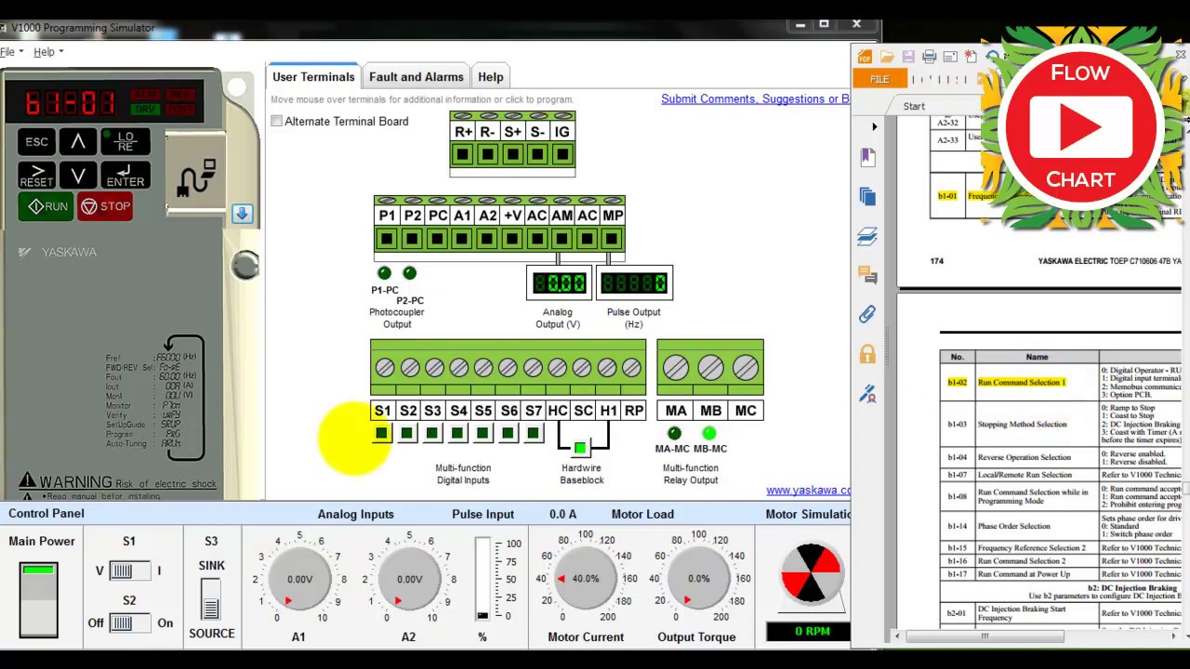Screen dimensions: 1190x669
Task: Click the down arrow key on keypad
Action: point(78,176)
